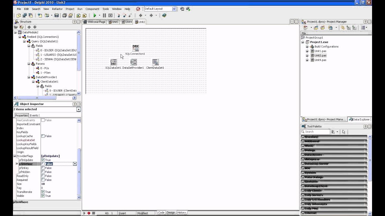Open the Events tab in Object Inspector
Viewport: 385px width, 216px height.
click(x=34, y=115)
